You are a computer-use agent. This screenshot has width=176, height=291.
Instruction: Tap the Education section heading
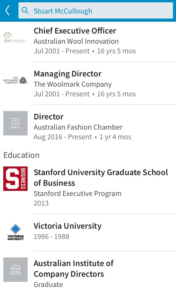[x=22, y=155]
